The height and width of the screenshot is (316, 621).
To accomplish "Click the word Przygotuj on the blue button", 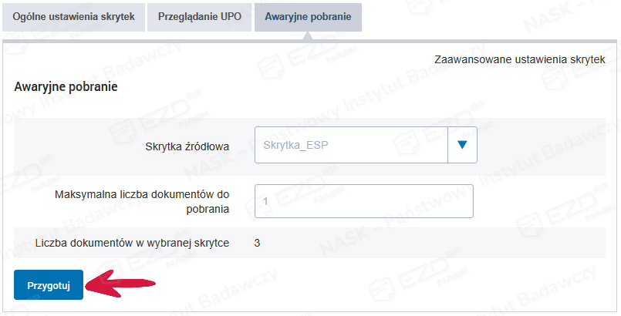I will point(49,285).
